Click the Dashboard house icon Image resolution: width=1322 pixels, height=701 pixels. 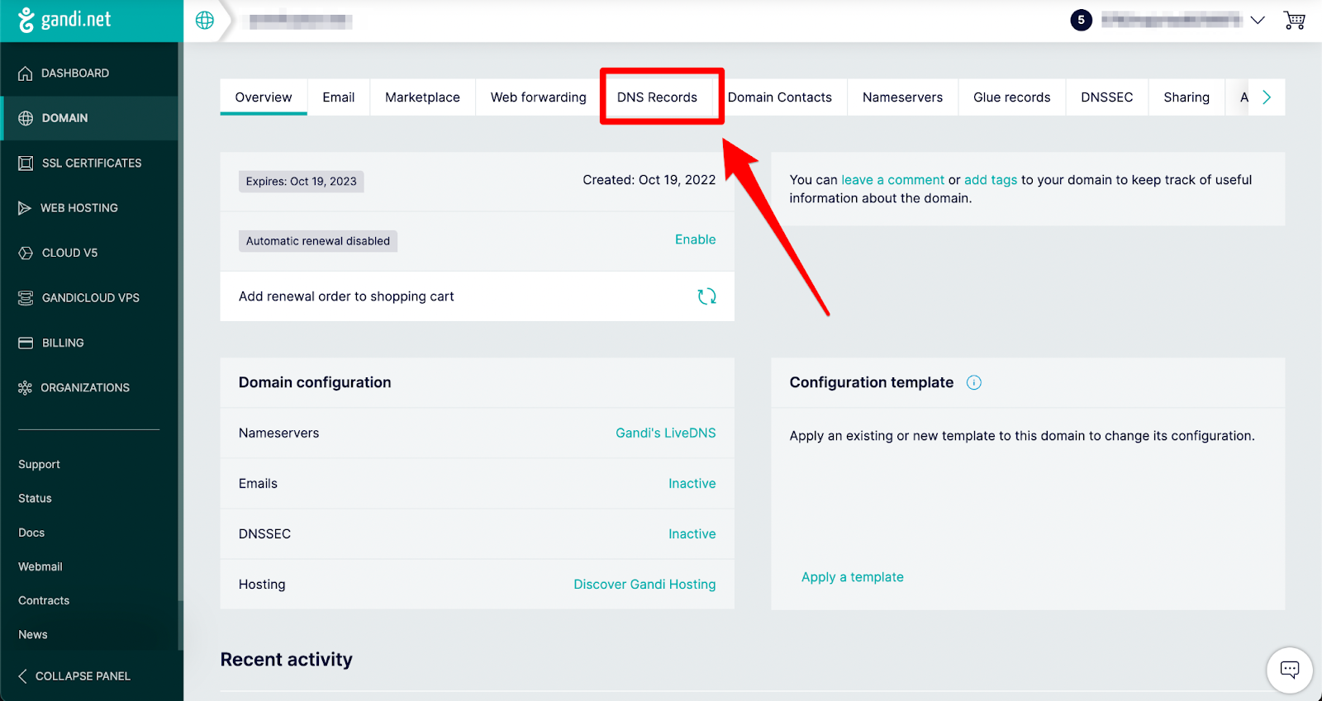(26, 73)
